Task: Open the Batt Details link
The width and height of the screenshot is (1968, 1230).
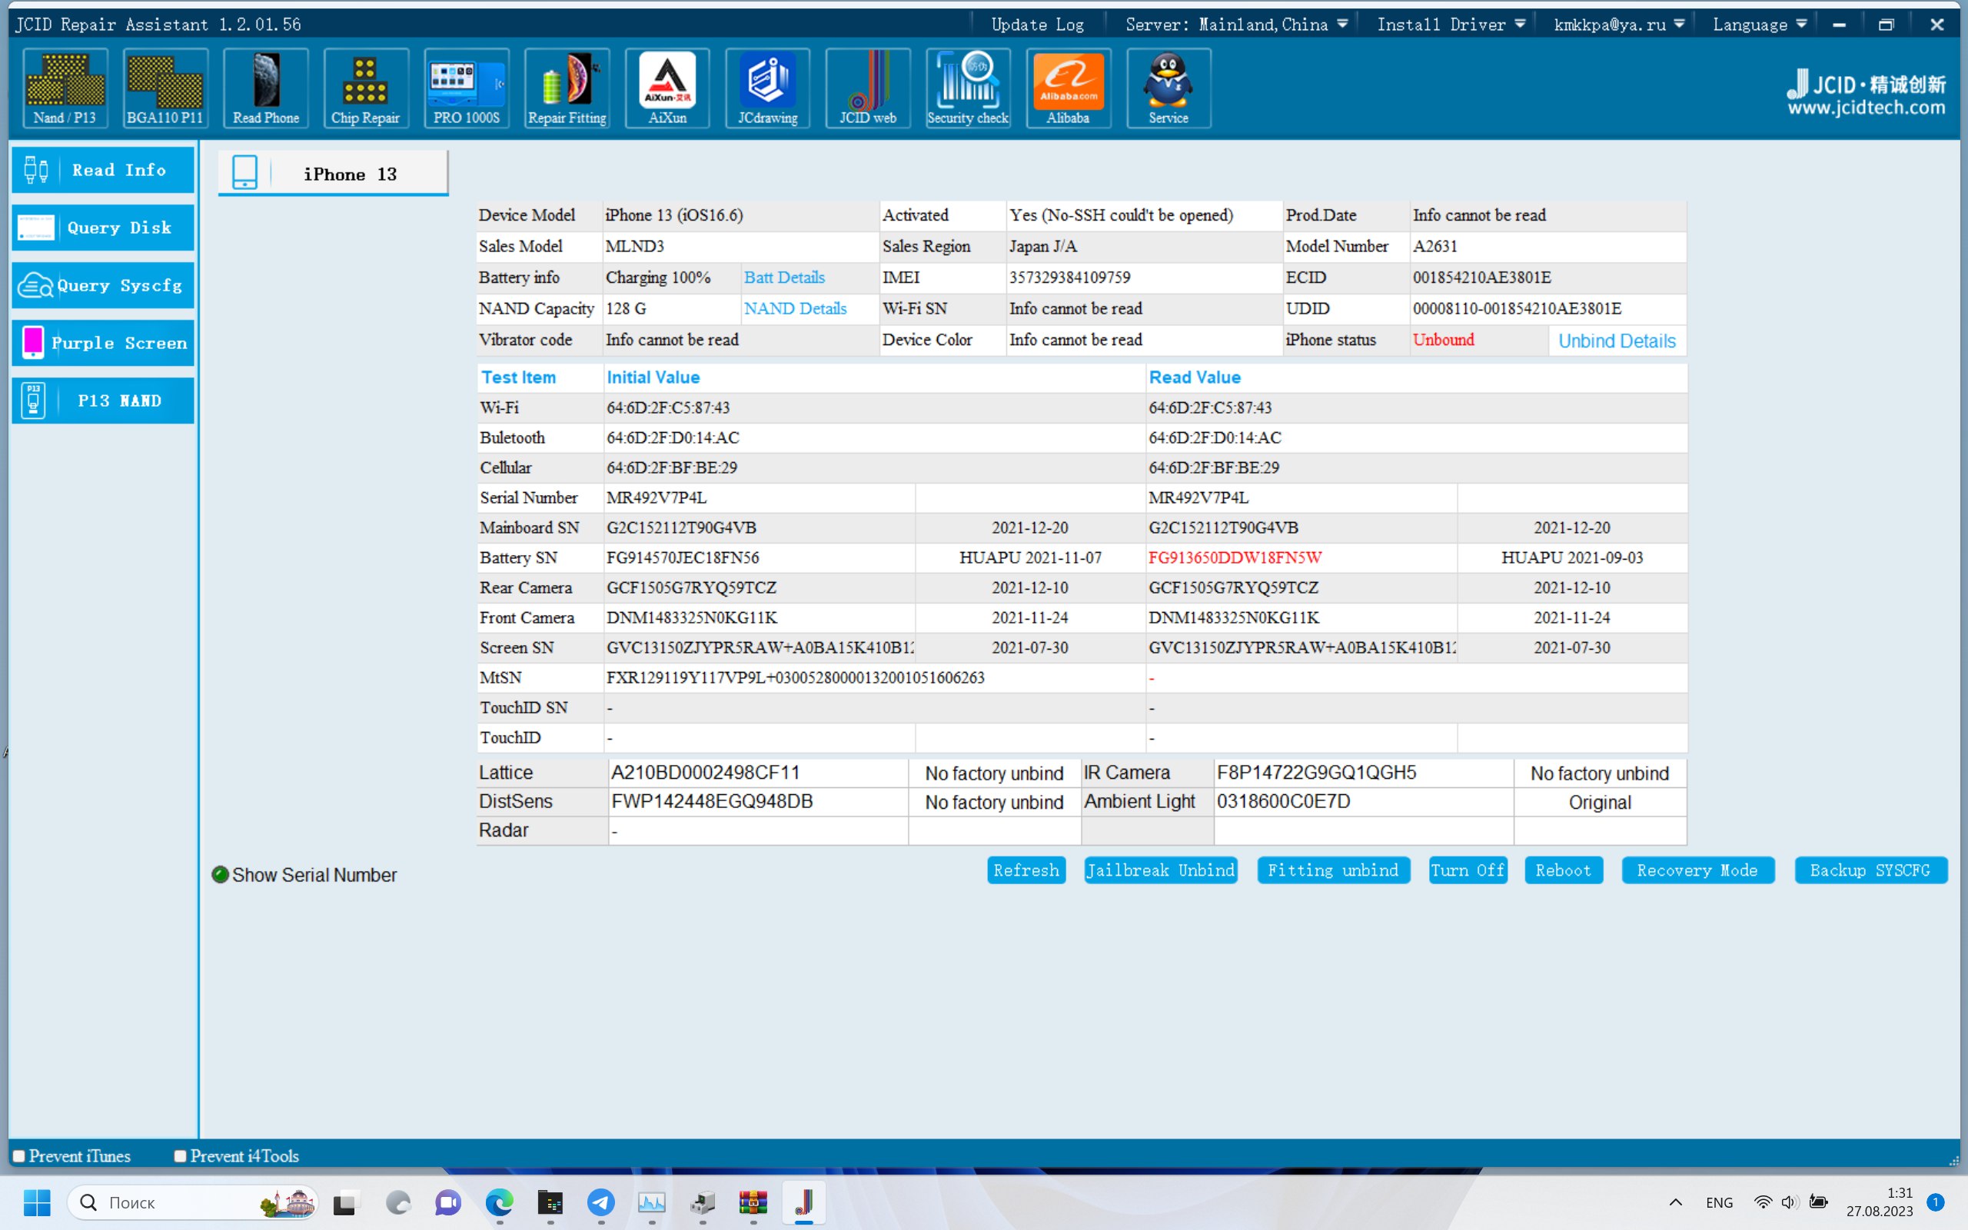Action: pyautogui.click(x=784, y=278)
